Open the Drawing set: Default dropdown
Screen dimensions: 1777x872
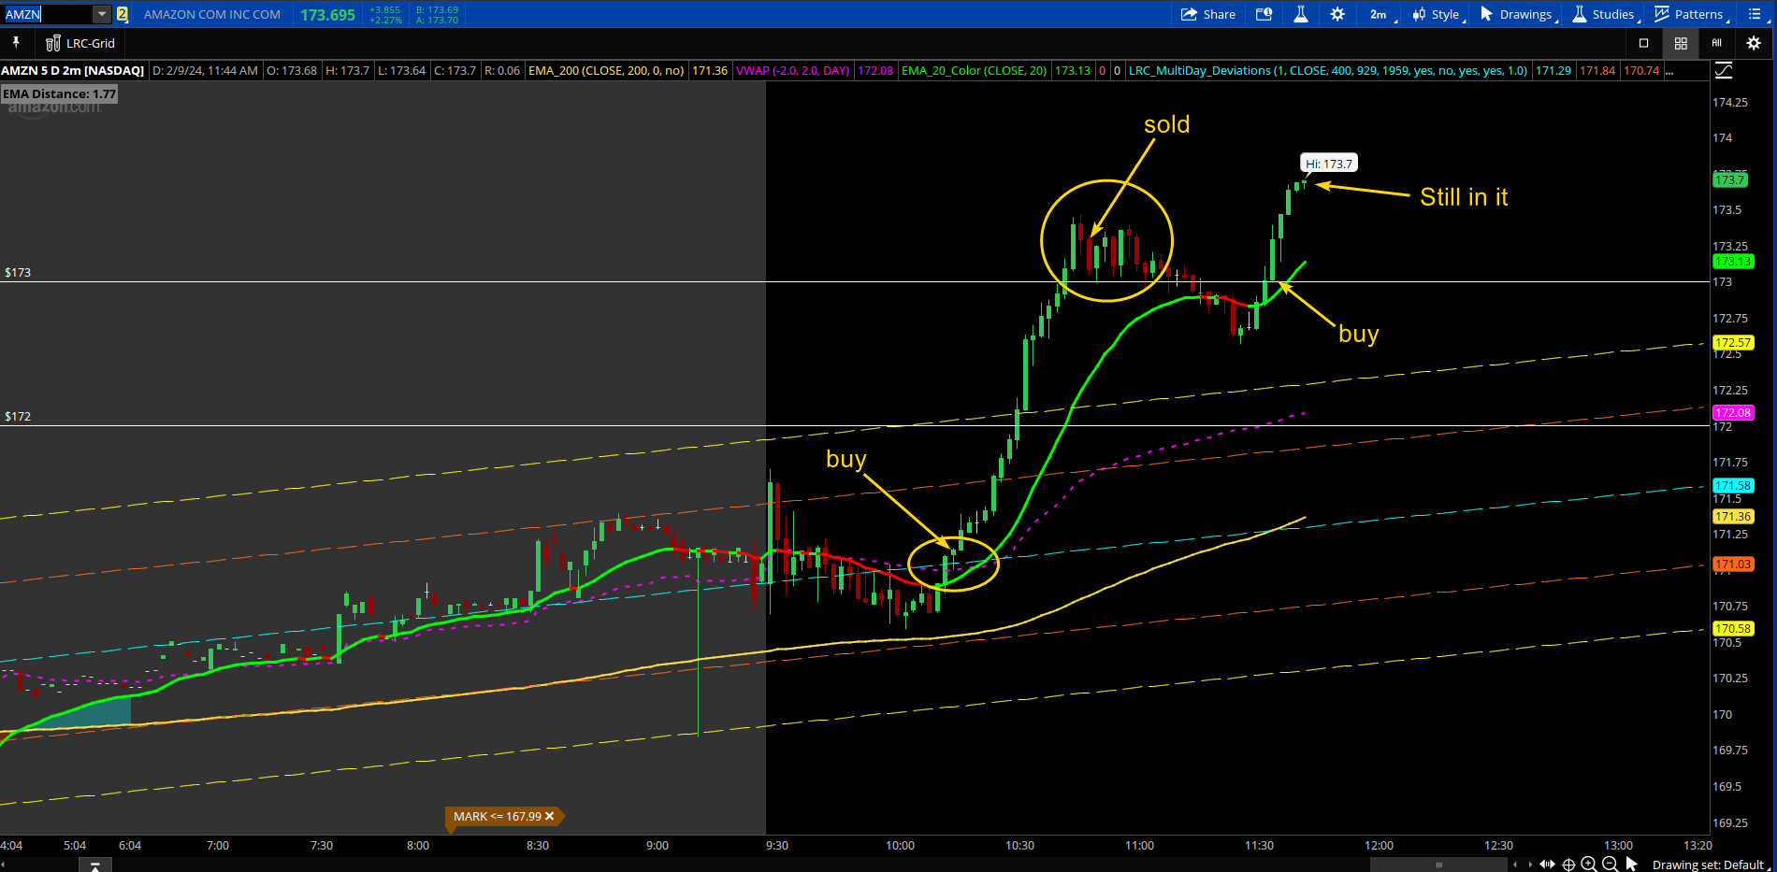click(1710, 865)
